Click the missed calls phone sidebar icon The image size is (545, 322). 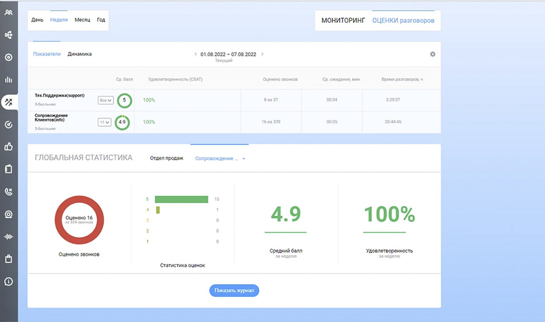pos(8,191)
